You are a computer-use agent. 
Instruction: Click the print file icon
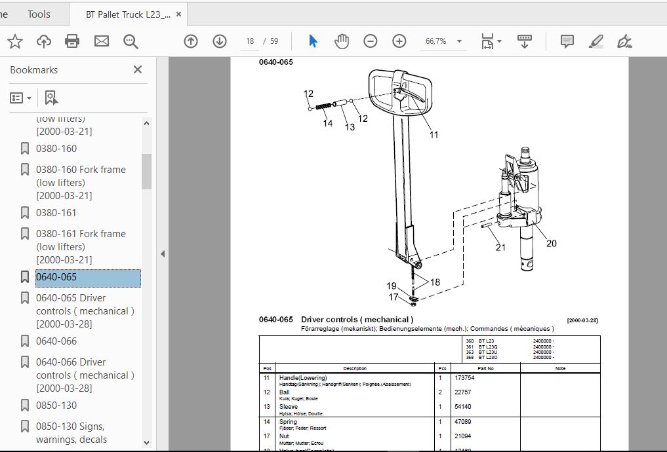click(x=72, y=41)
